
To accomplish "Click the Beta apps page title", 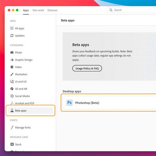I will pyautogui.click(x=68, y=20).
